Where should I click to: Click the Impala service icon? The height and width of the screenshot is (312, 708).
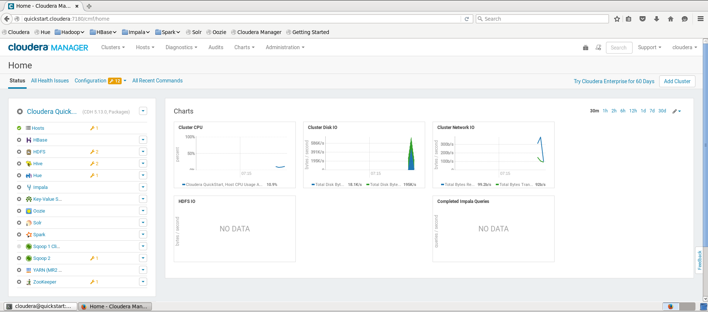[28, 187]
